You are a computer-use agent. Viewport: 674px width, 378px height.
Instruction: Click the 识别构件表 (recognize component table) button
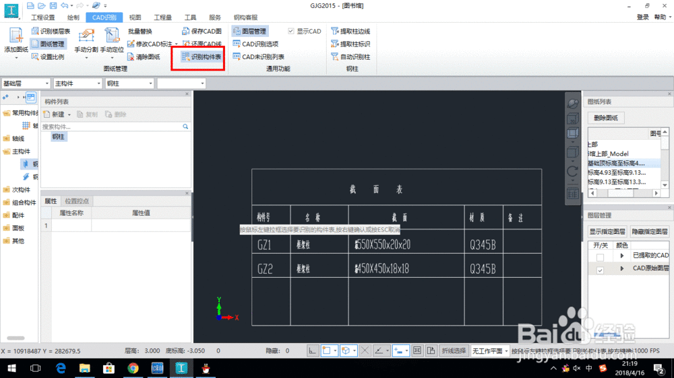coord(202,57)
